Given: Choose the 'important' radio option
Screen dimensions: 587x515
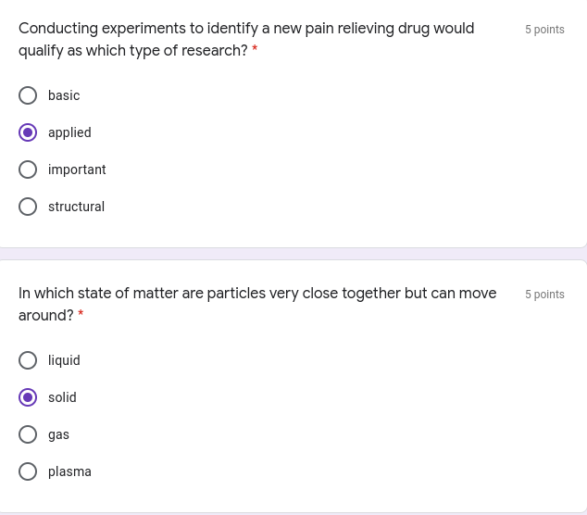Looking at the screenshot, I should click(x=28, y=170).
